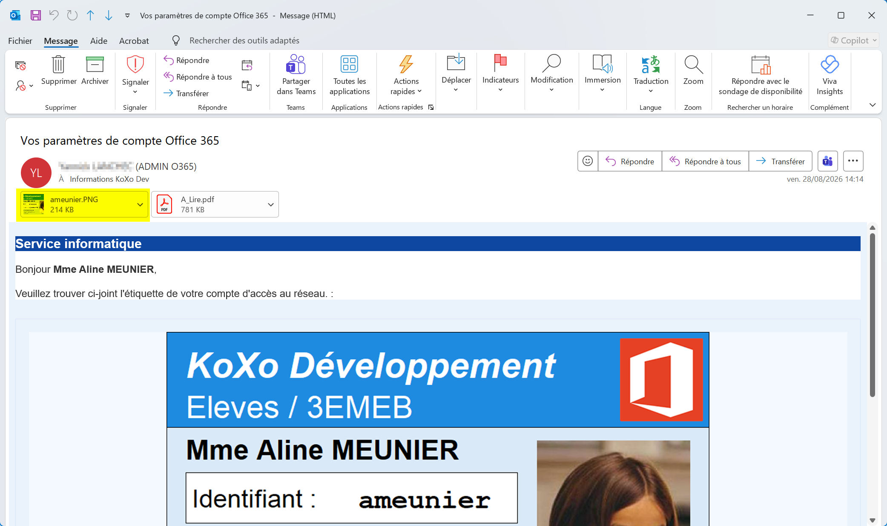Click Transférer in the ribbon

[186, 94]
